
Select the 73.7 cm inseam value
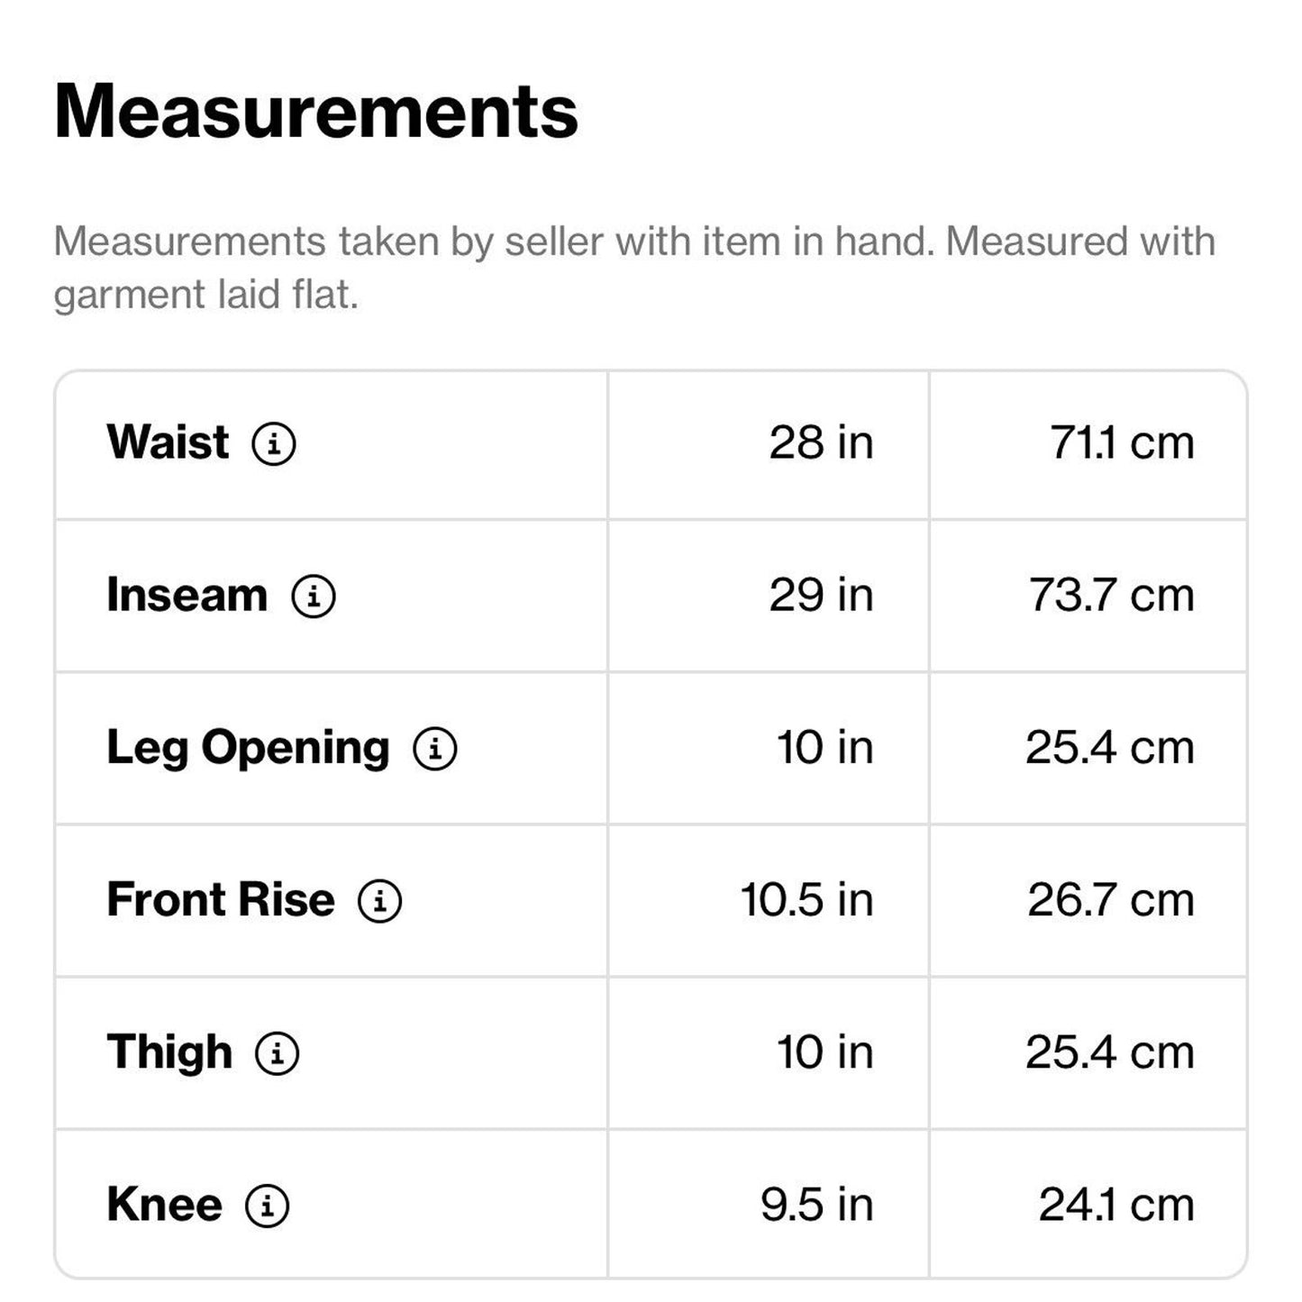tap(1111, 595)
